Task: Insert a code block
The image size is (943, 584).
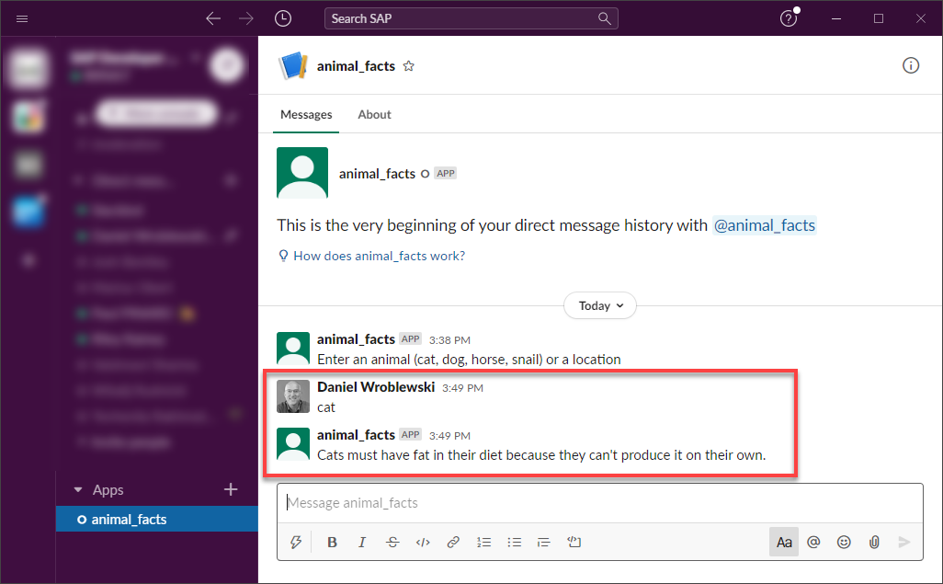Action: [574, 542]
